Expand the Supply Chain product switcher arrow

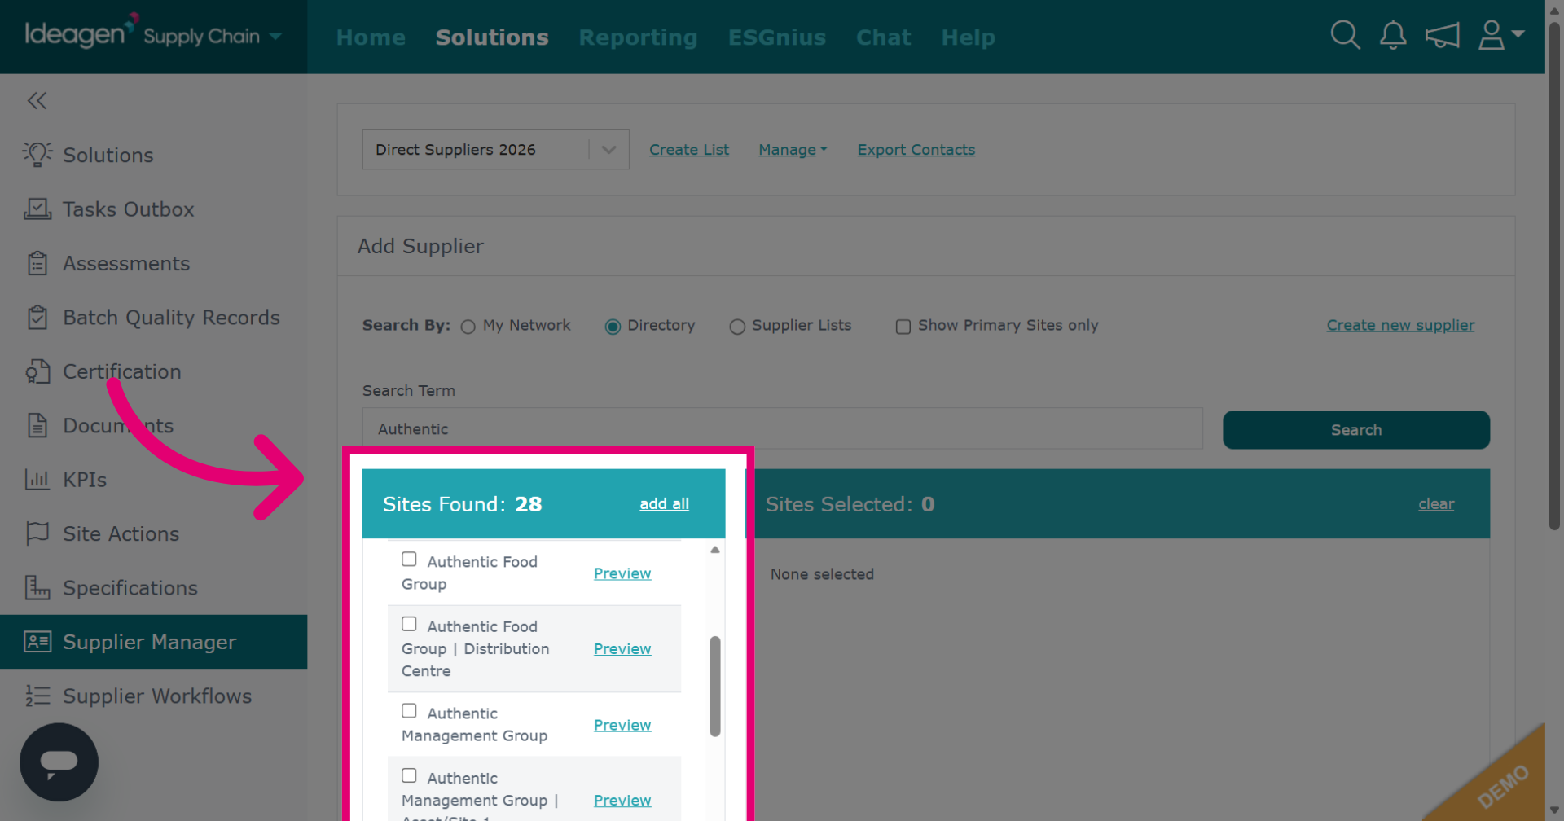[x=275, y=36]
